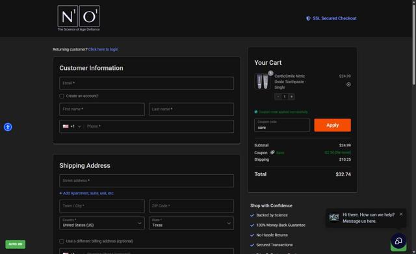Open the chat launcher bubble

pos(398,241)
